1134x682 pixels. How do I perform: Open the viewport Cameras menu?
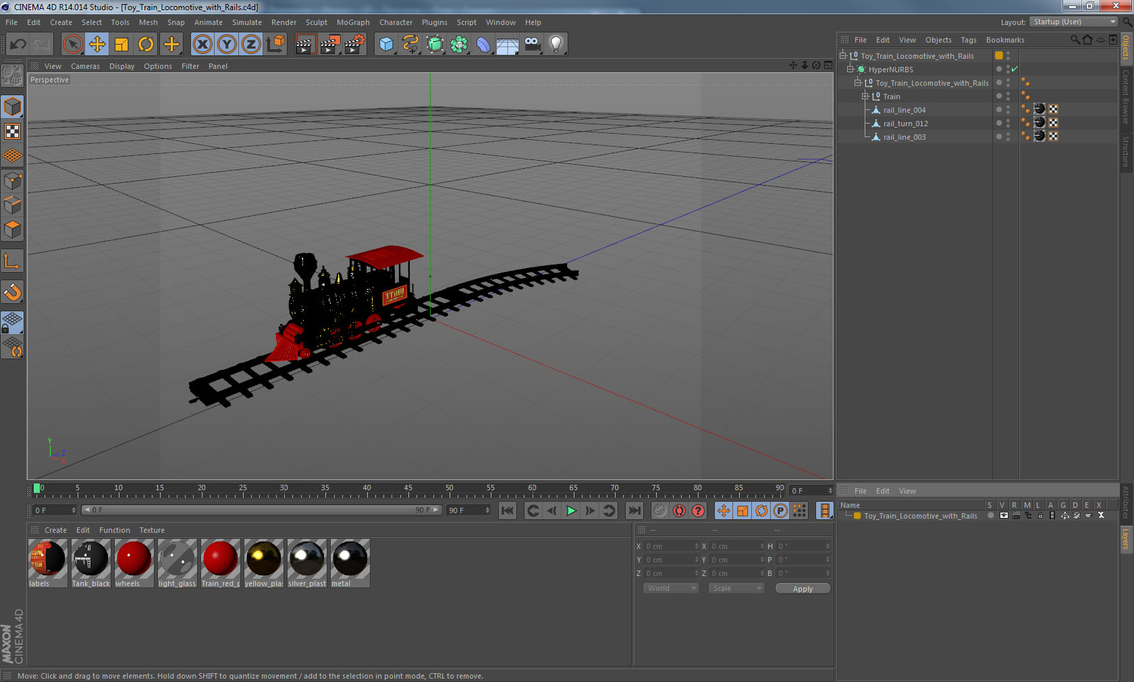(x=85, y=66)
